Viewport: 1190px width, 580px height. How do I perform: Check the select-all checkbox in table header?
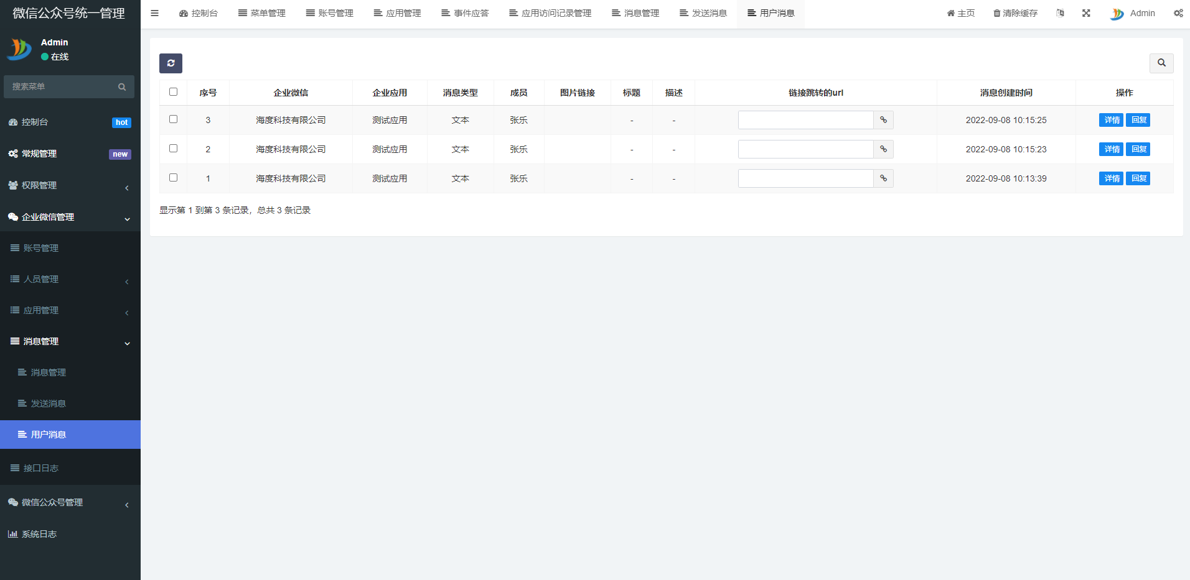(173, 92)
